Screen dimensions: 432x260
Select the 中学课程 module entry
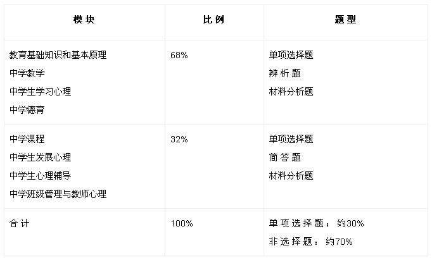27,139
